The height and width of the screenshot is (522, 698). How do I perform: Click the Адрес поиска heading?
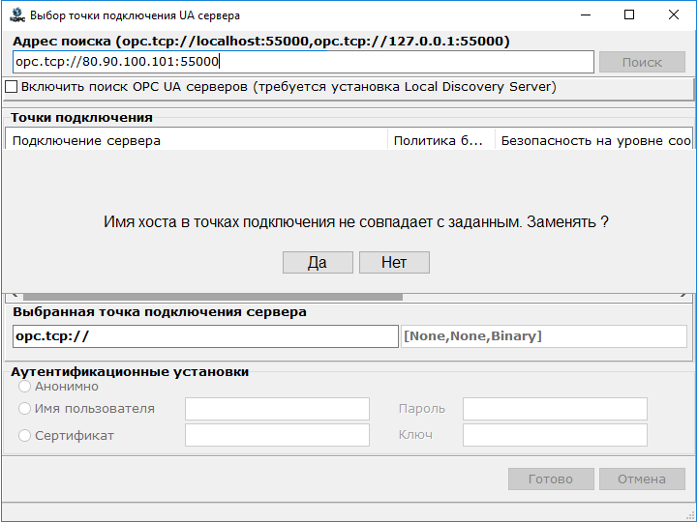tap(260, 42)
